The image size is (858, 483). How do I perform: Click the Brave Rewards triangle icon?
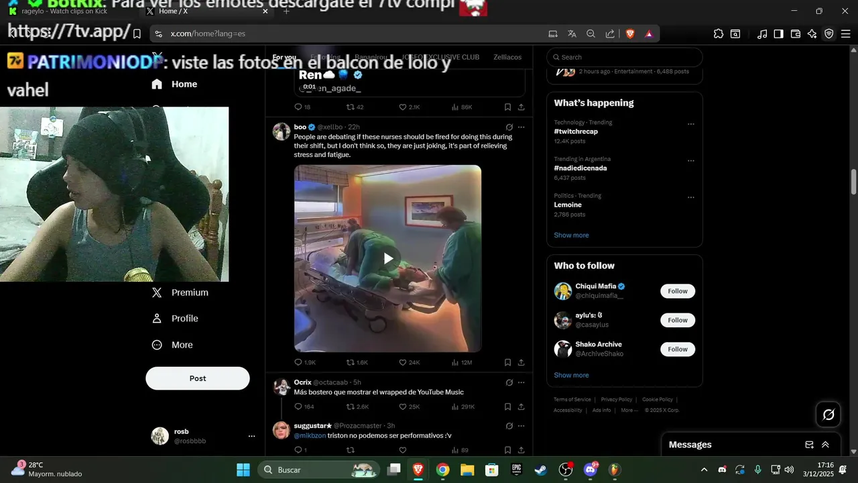[649, 34]
